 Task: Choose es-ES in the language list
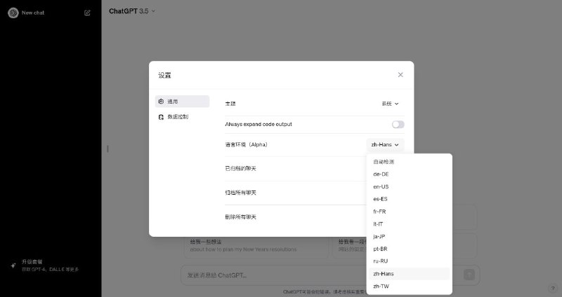click(409, 199)
